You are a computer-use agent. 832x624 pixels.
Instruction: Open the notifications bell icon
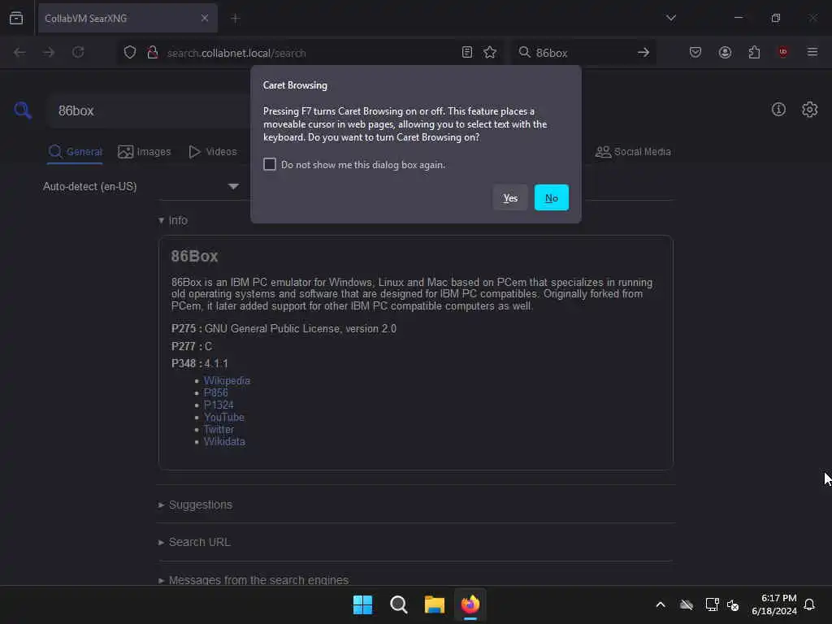click(x=809, y=604)
